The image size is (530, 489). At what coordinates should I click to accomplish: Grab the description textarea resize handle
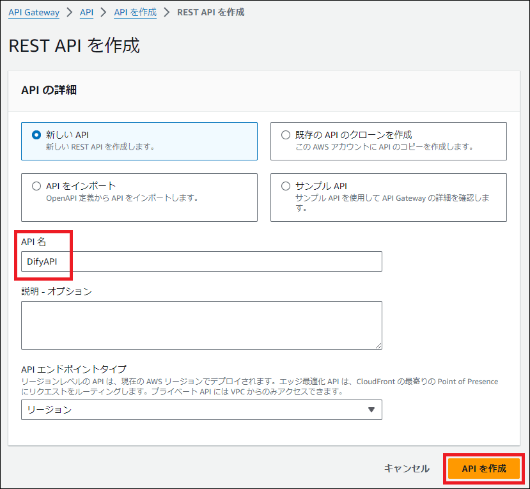[378, 345]
